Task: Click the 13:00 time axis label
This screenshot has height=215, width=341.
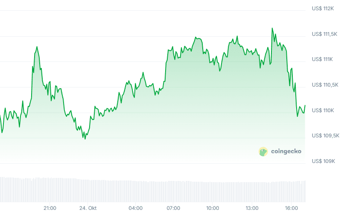Action: click(252, 208)
